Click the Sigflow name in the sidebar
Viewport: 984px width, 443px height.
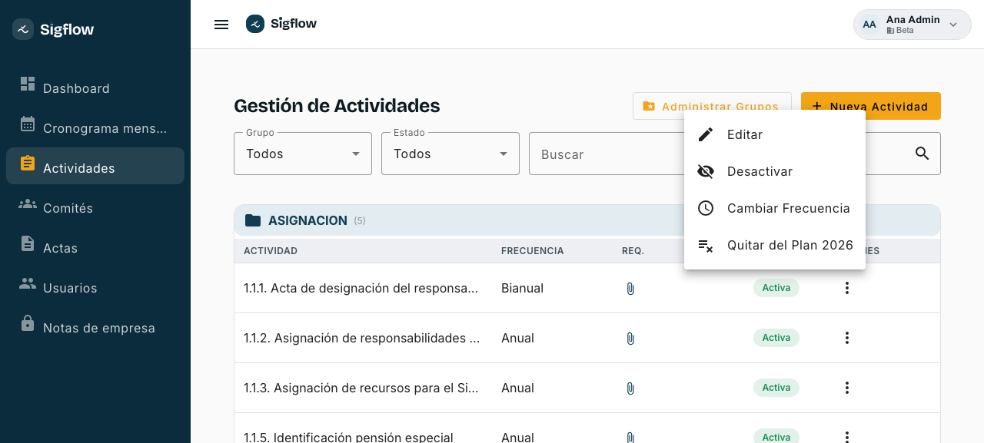coord(67,29)
